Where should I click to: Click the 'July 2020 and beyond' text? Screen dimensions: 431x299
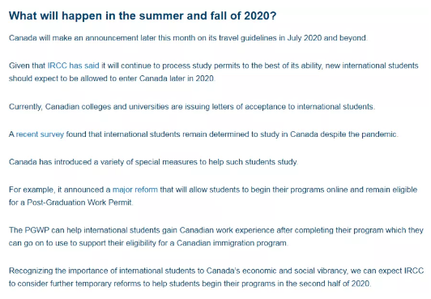point(326,38)
